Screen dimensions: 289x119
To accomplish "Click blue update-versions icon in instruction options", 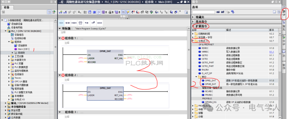I will [233, 12].
